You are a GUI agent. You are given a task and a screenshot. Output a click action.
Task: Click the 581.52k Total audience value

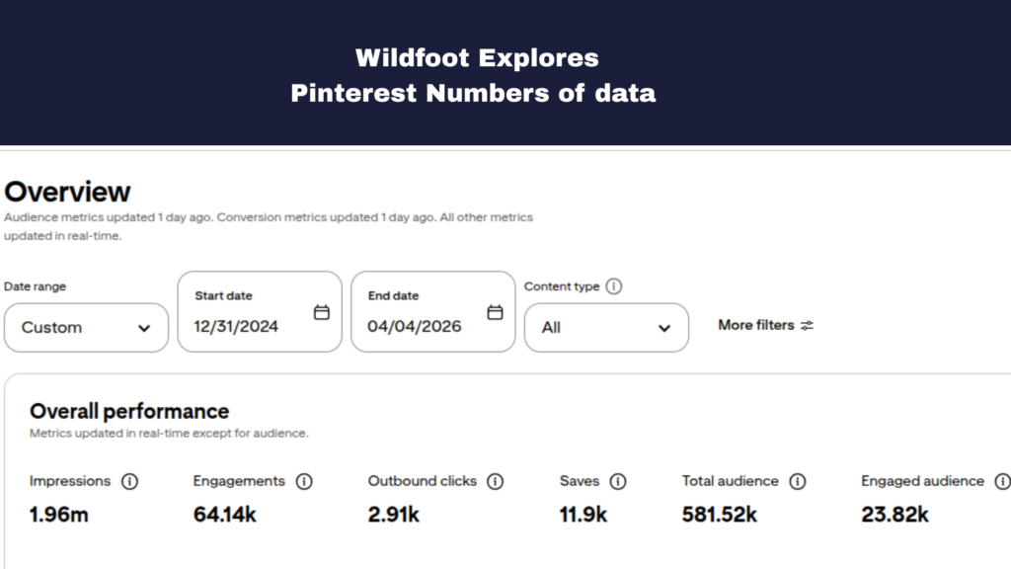[720, 515]
